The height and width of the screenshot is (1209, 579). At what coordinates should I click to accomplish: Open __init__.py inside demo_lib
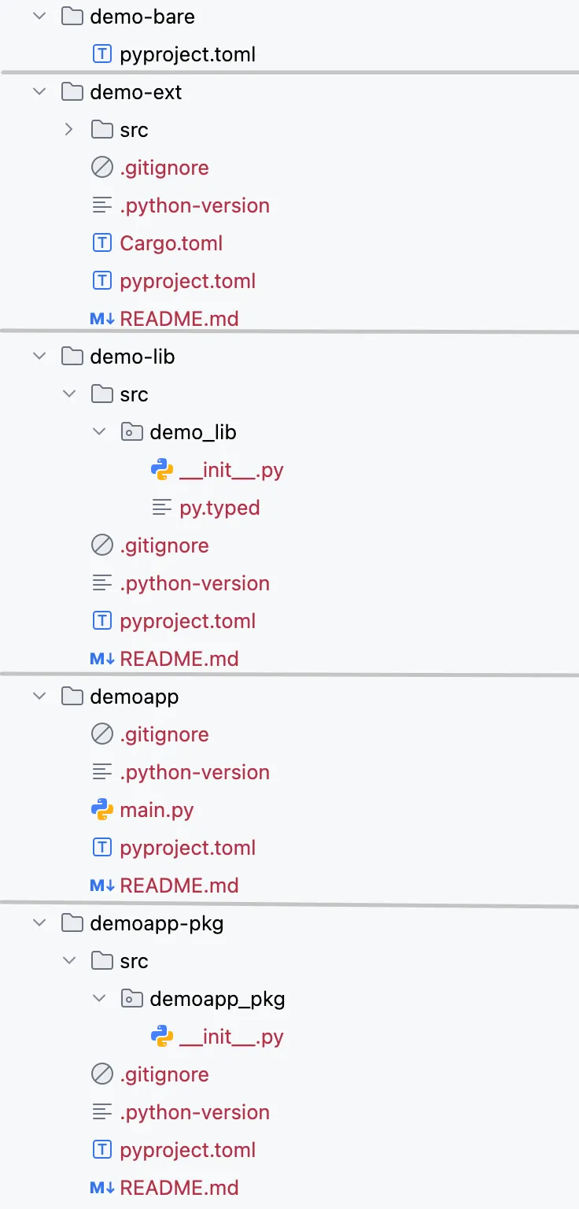coord(231,470)
